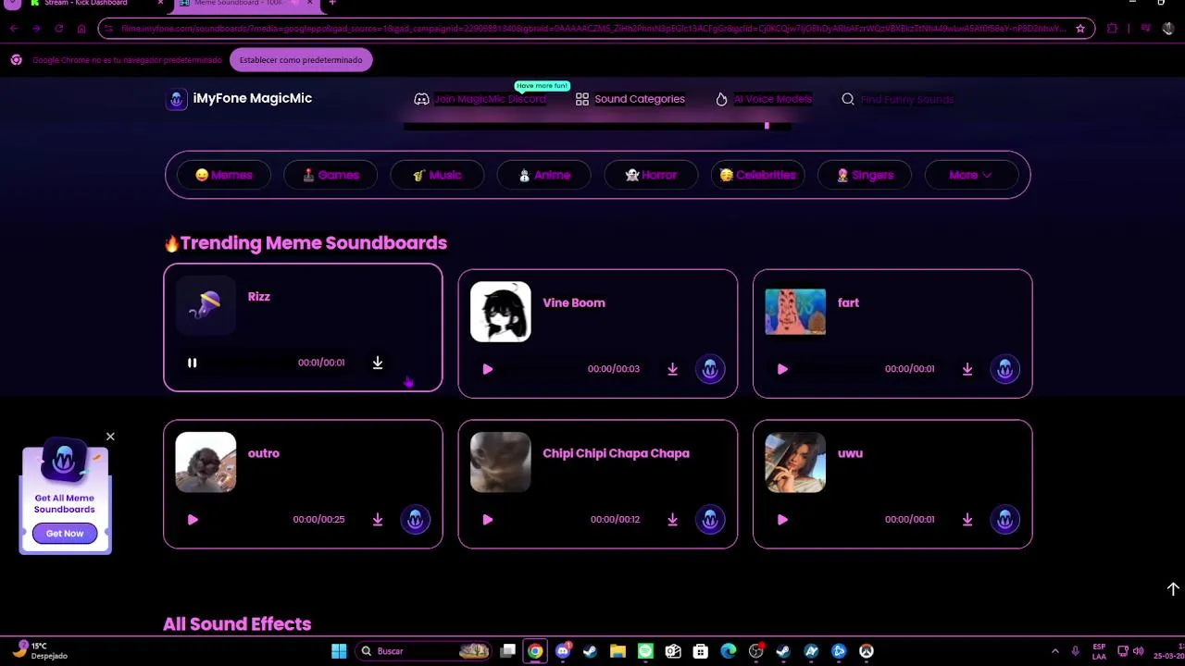Image resolution: width=1185 pixels, height=666 pixels.
Task: Reload the page in Chrome
Action: pyautogui.click(x=58, y=29)
